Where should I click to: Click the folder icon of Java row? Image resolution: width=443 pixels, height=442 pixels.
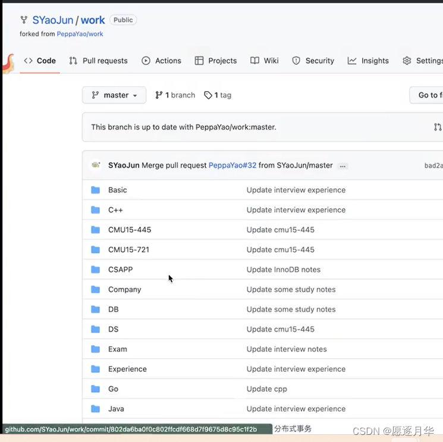[96, 409]
